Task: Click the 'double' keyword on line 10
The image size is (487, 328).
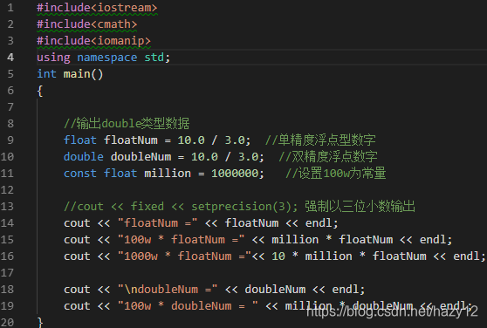Action: [x=83, y=157]
